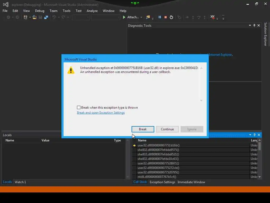The image size is (270, 203).
Task: Click the yellow current-frame arrow in Call Stack
Action: click(x=134, y=146)
